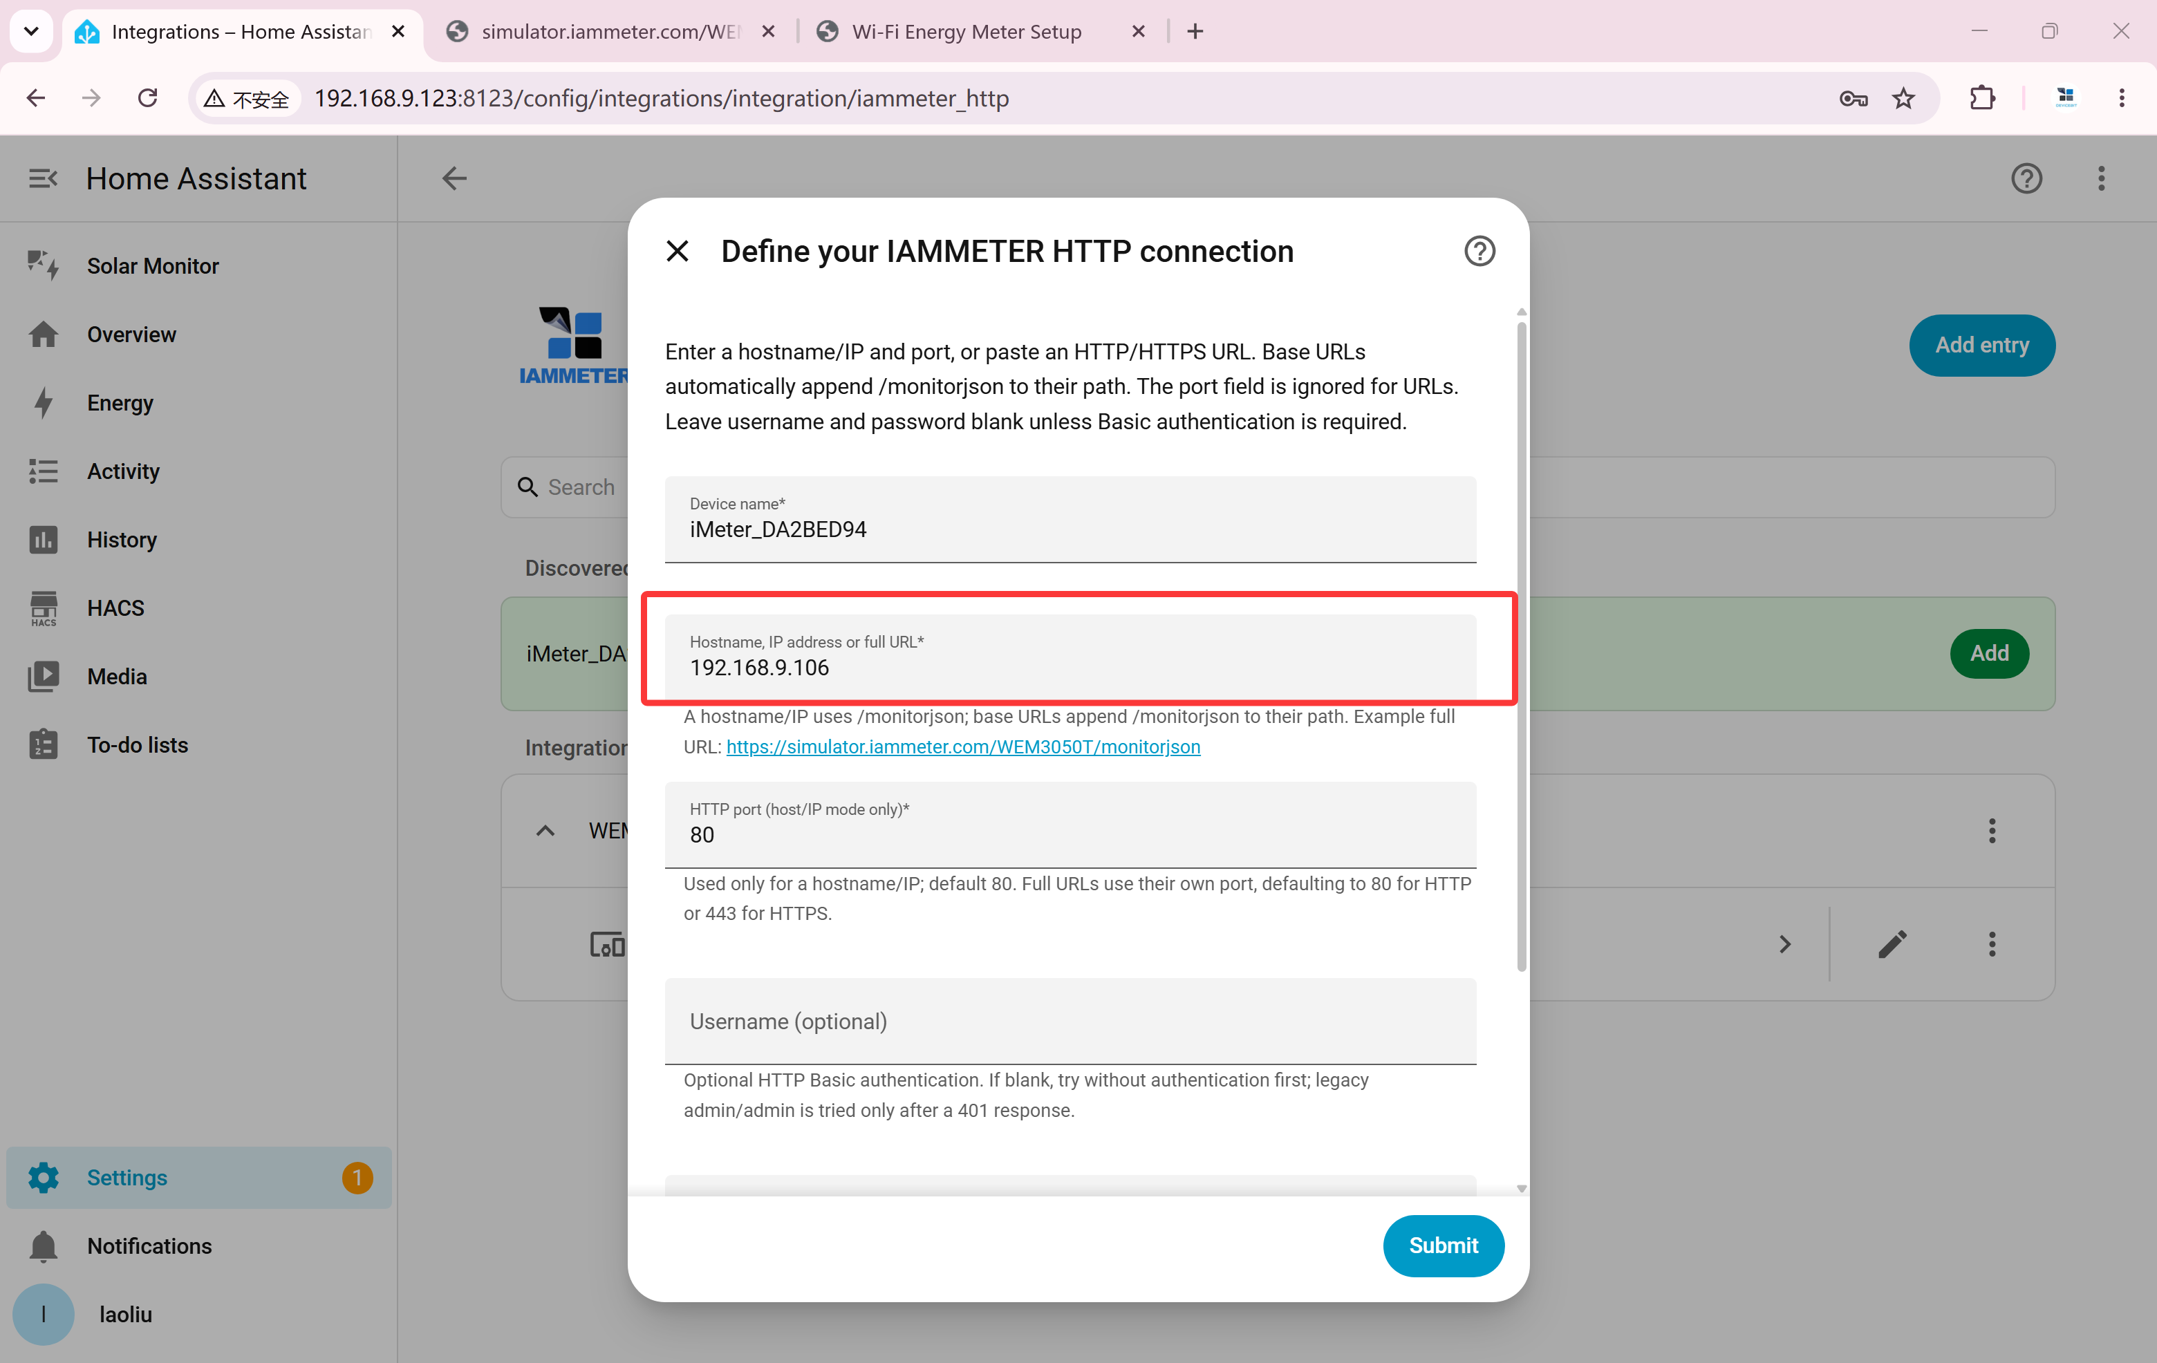Open the device row three-dot menu
The width and height of the screenshot is (2157, 1363).
click(1992, 944)
